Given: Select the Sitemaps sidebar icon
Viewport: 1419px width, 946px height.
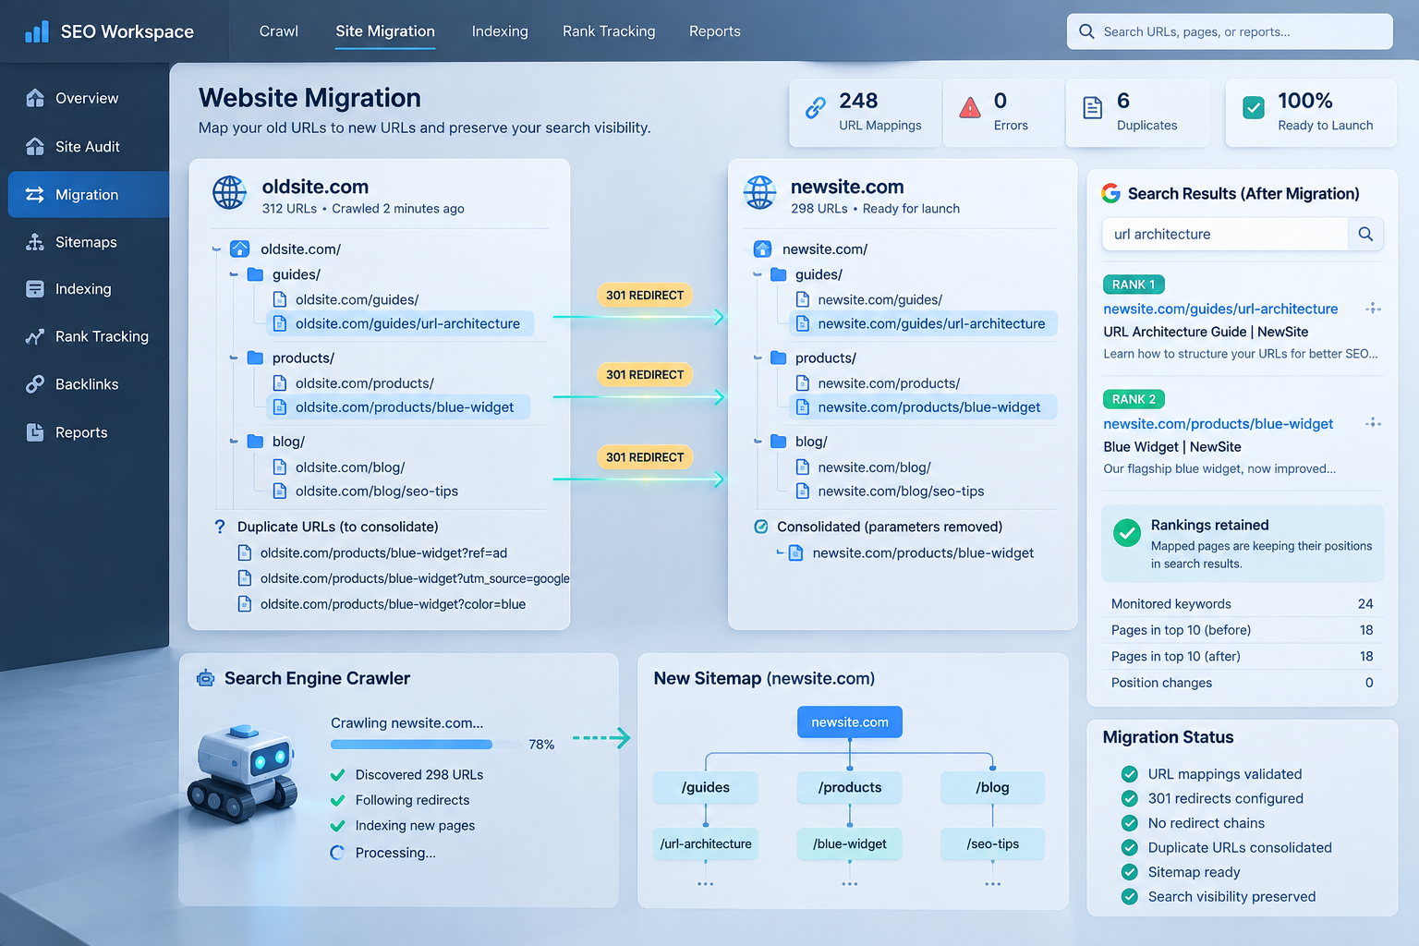Looking at the screenshot, I should click(x=35, y=242).
